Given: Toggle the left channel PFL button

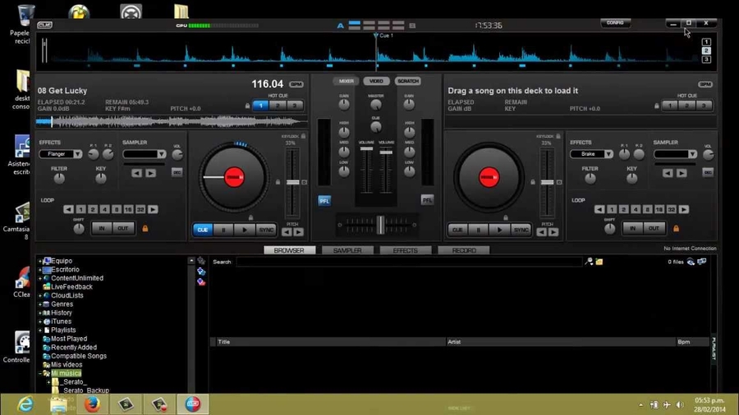Looking at the screenshot, I should click(324, 200).
